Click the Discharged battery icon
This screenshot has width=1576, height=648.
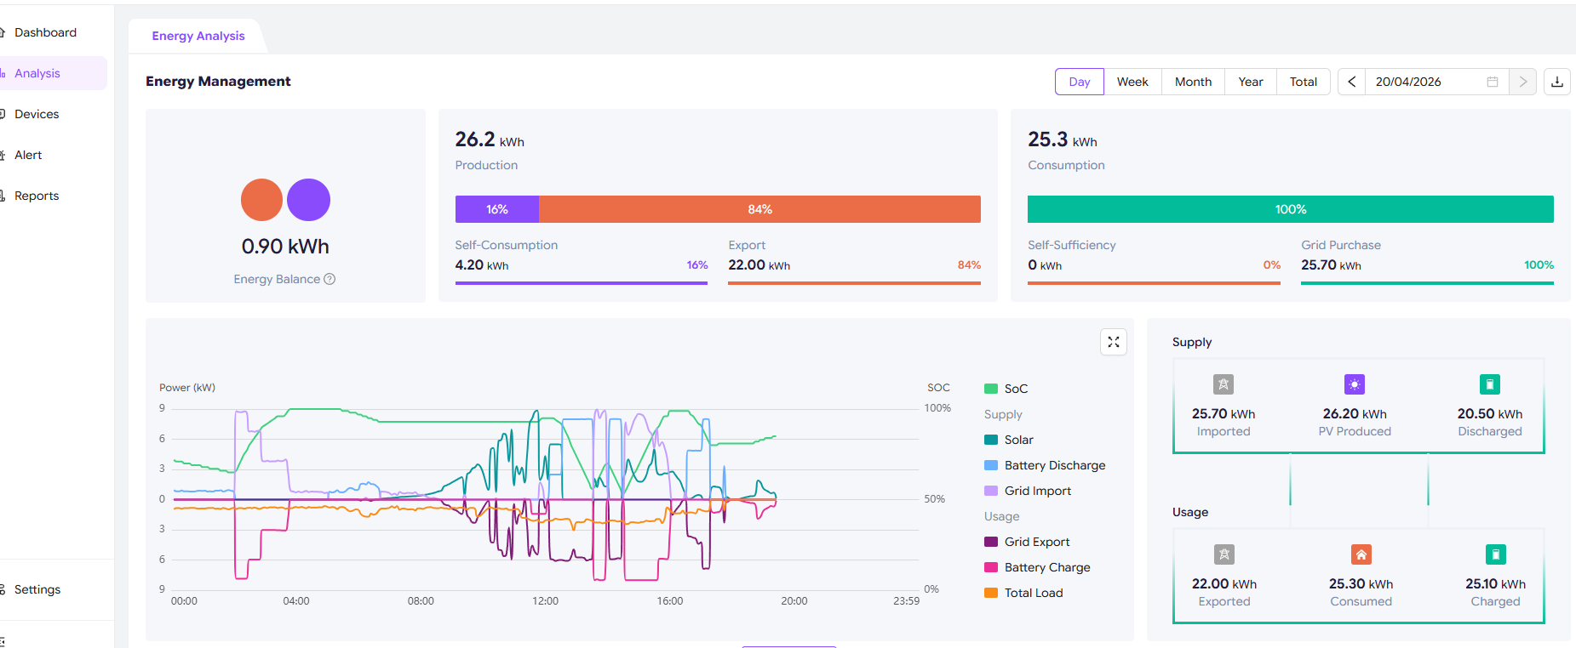[1489, 384]
